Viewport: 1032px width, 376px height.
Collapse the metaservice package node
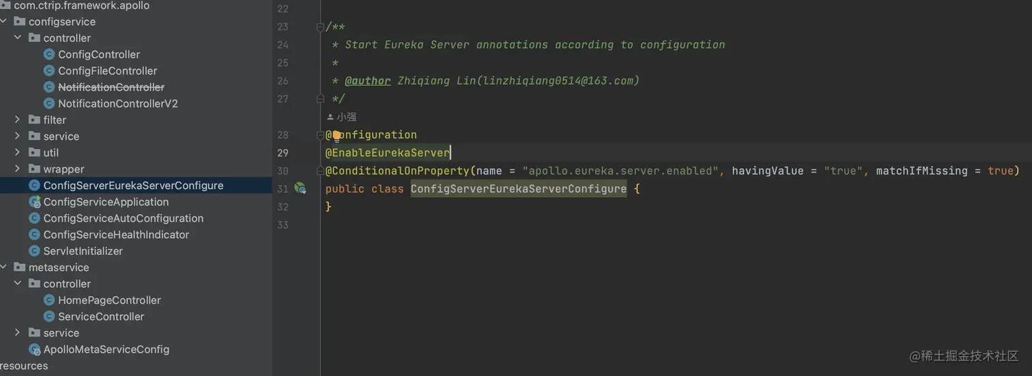tap(3, 267)
